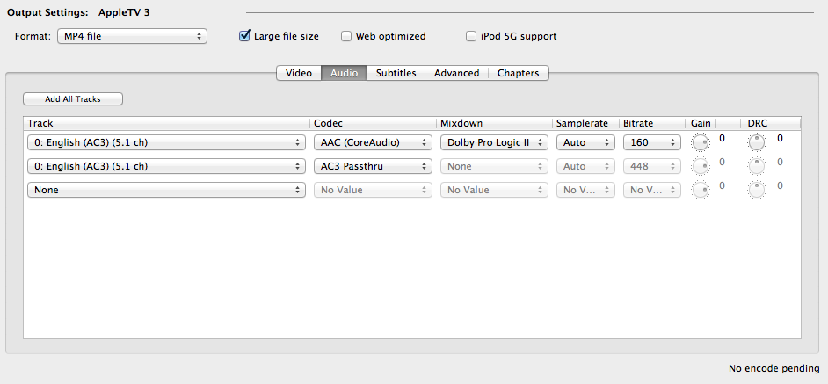Screen dimensions: 828x384
Task: Disable the Large file size checkbox
Action: tap(244, 36)
